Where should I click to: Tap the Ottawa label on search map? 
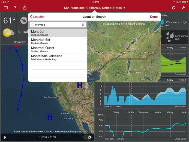[100, 52]
